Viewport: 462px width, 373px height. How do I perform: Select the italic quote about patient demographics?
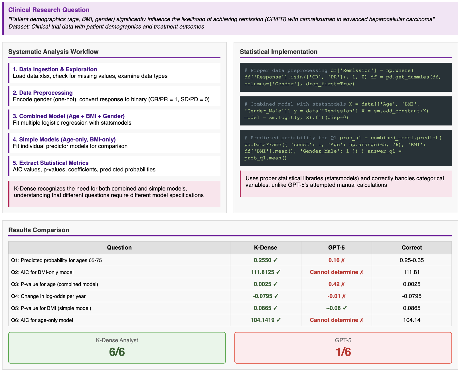tap(222, 19)
